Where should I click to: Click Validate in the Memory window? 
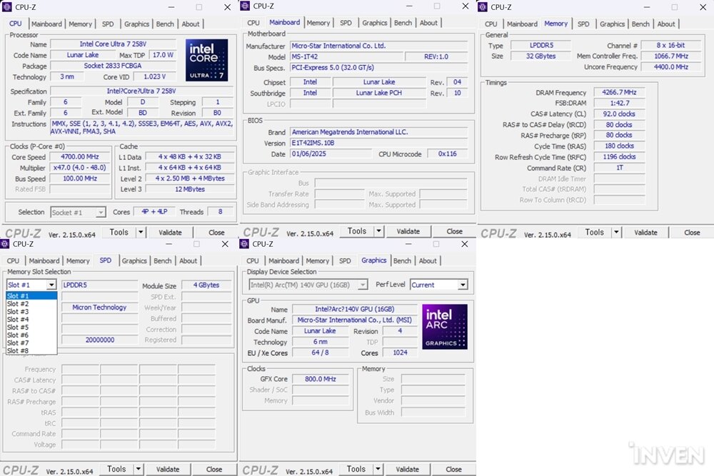tap(645, 232)
